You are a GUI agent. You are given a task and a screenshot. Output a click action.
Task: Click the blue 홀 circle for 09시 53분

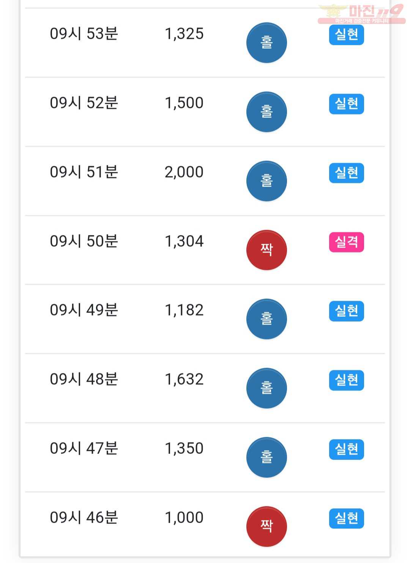266,43
